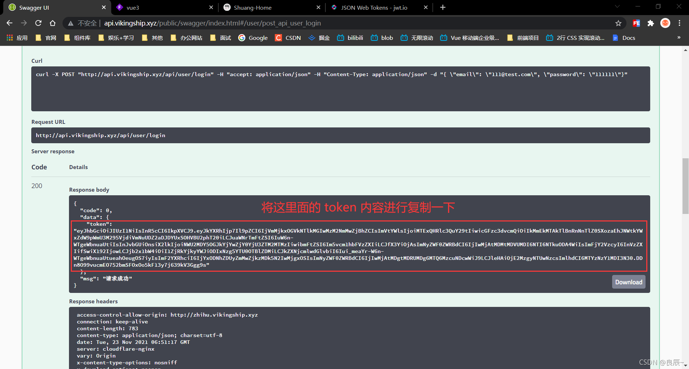
Task: Click the date header line
Action: point(133,342)
